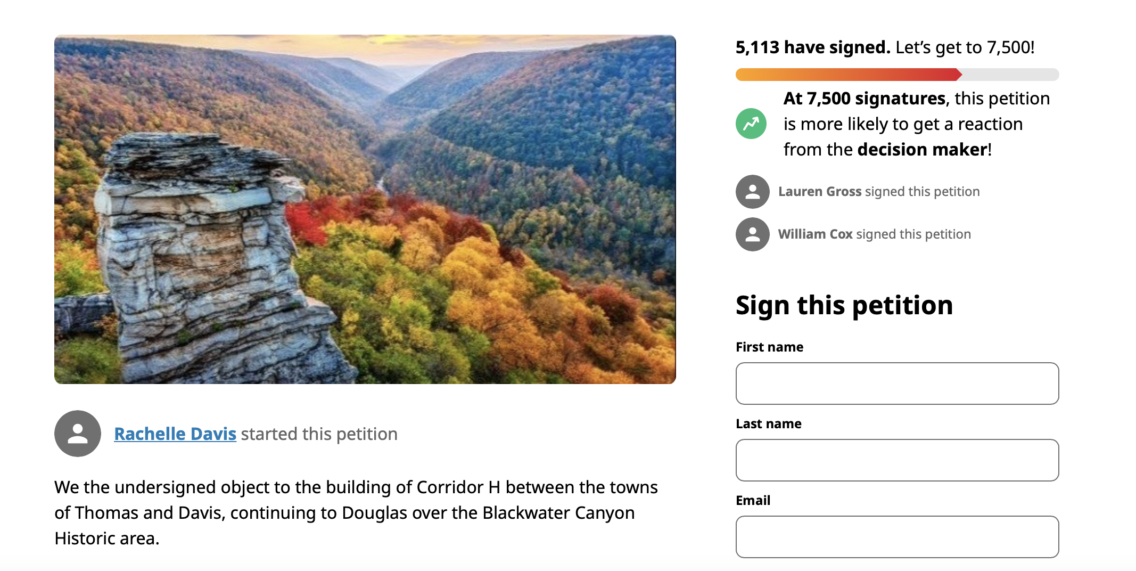Click William Cox's avatar icon
This screenshot has width=1136, height=571.
pos(752,234)
